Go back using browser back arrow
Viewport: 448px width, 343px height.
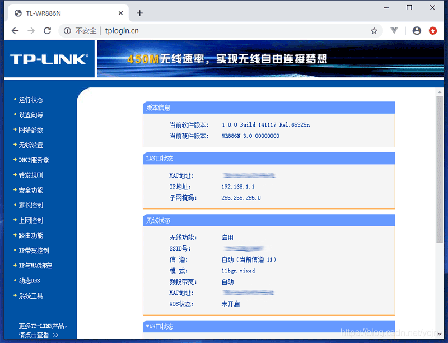pyautogui.click(x=15, y=31)
